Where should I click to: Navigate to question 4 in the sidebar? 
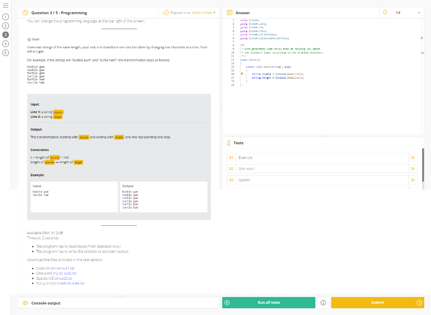5,44
